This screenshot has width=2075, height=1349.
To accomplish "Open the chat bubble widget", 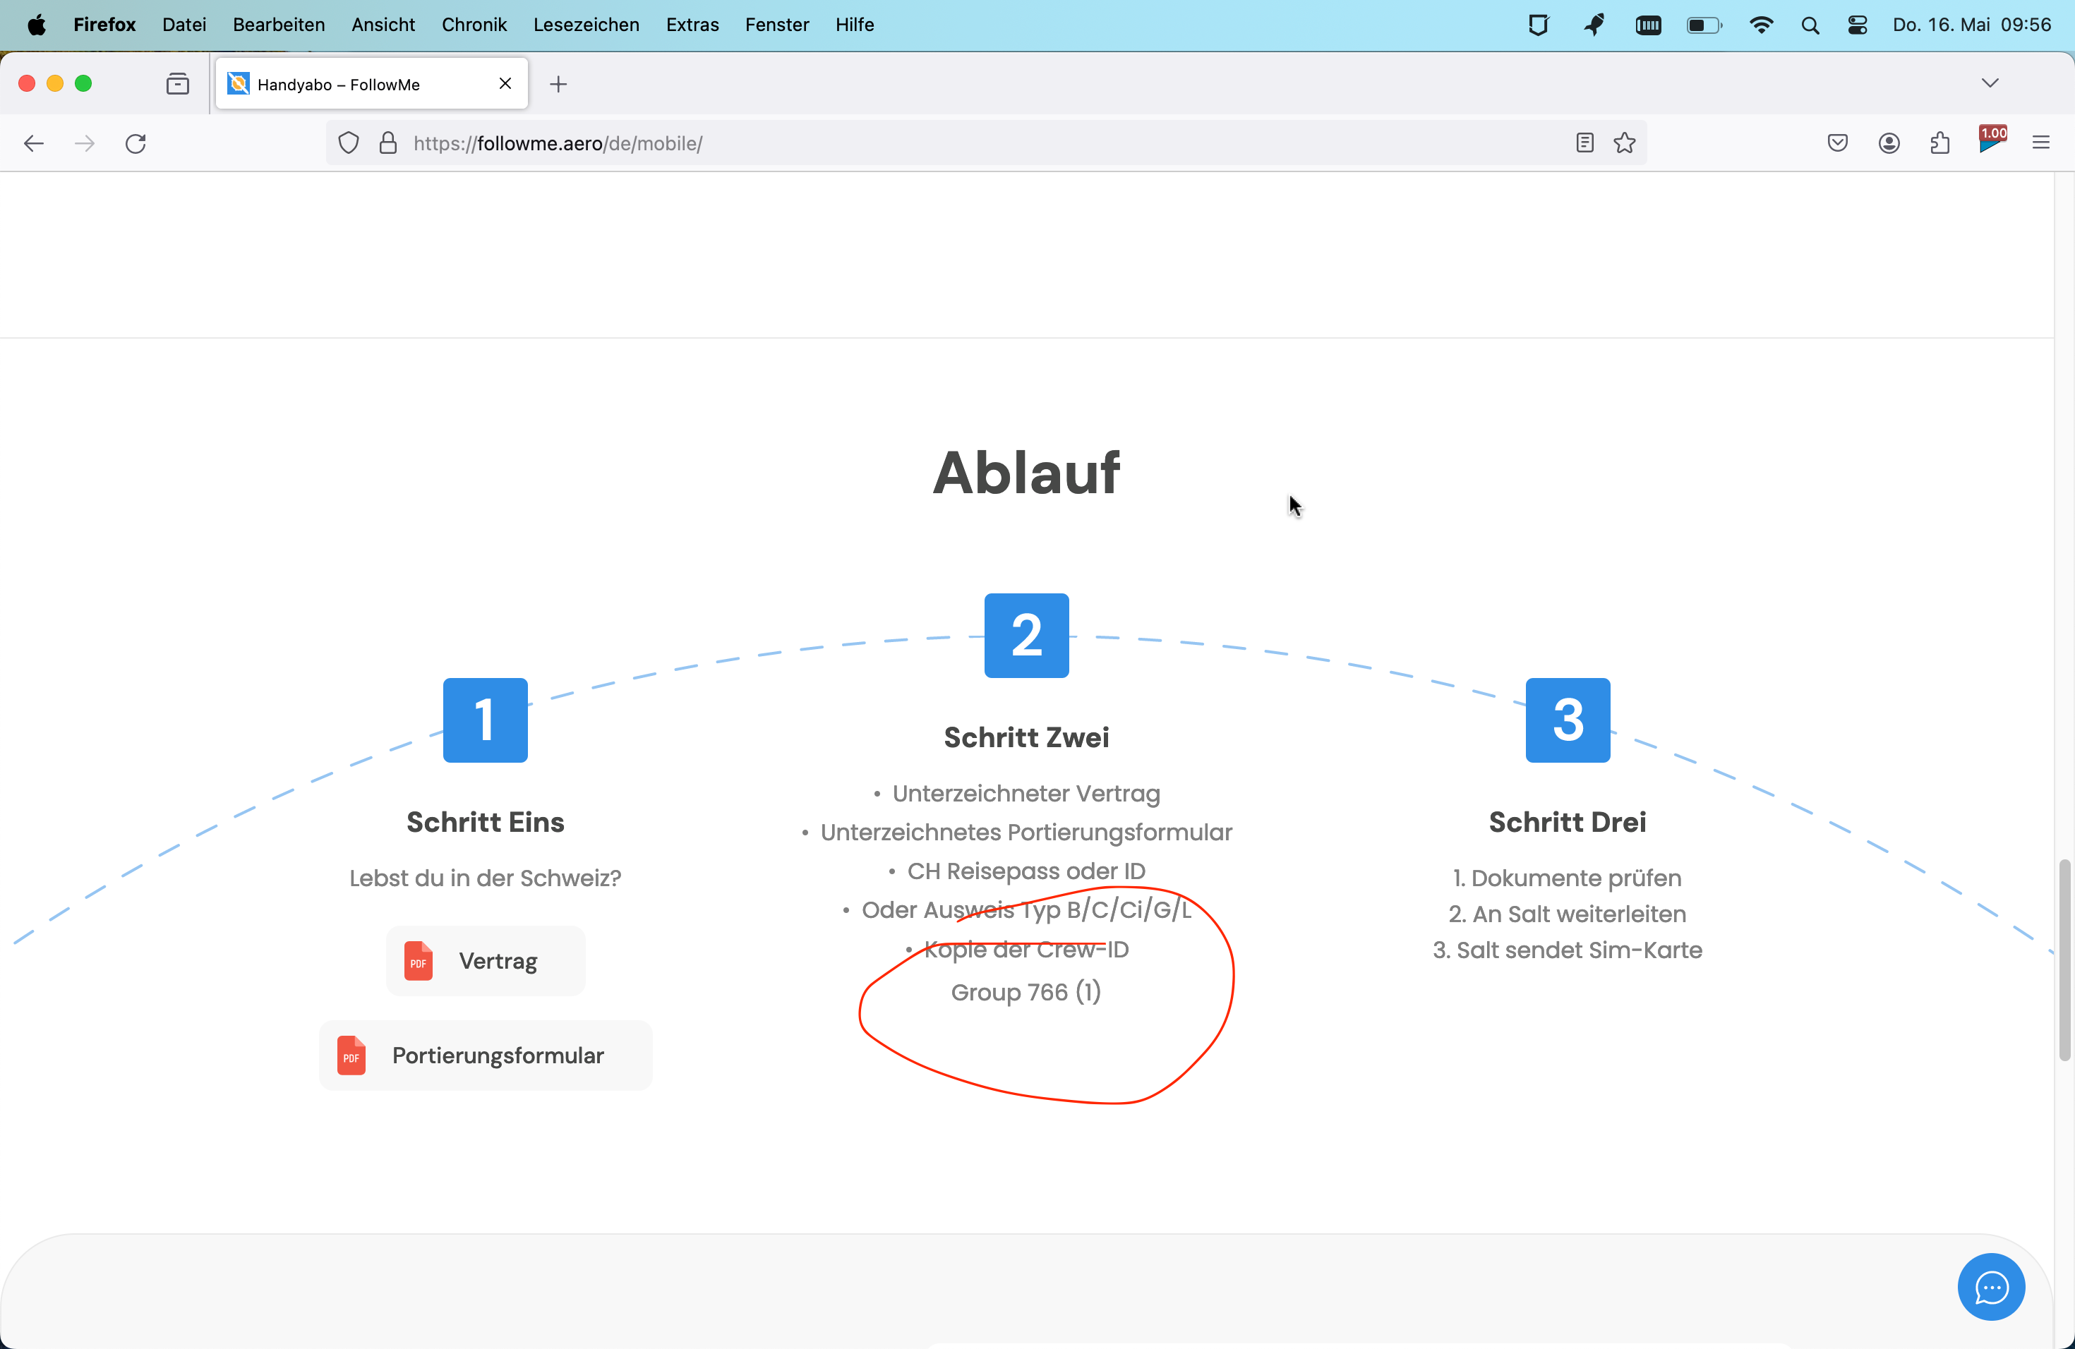I will [x=1990, y=1287].
